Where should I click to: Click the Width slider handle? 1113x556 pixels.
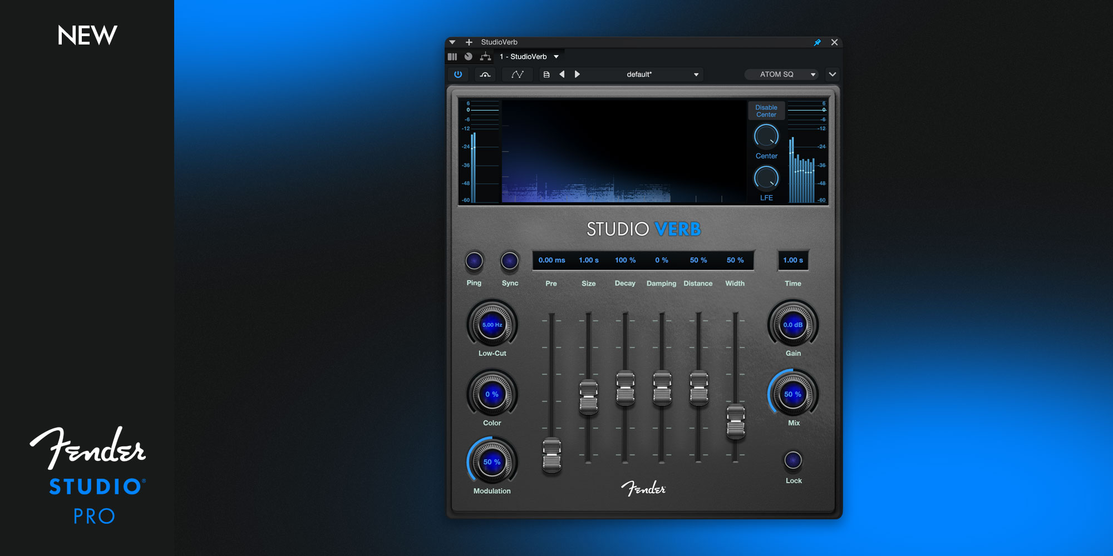pyautogui.click(x=736, y=422)
